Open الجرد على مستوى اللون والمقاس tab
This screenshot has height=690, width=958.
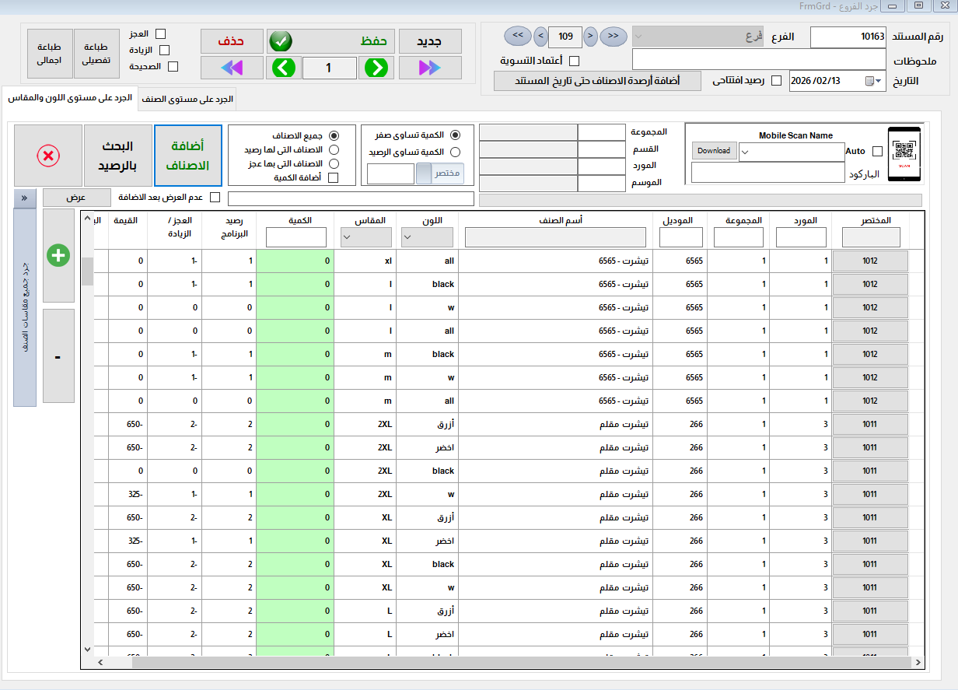coord(69,98)
